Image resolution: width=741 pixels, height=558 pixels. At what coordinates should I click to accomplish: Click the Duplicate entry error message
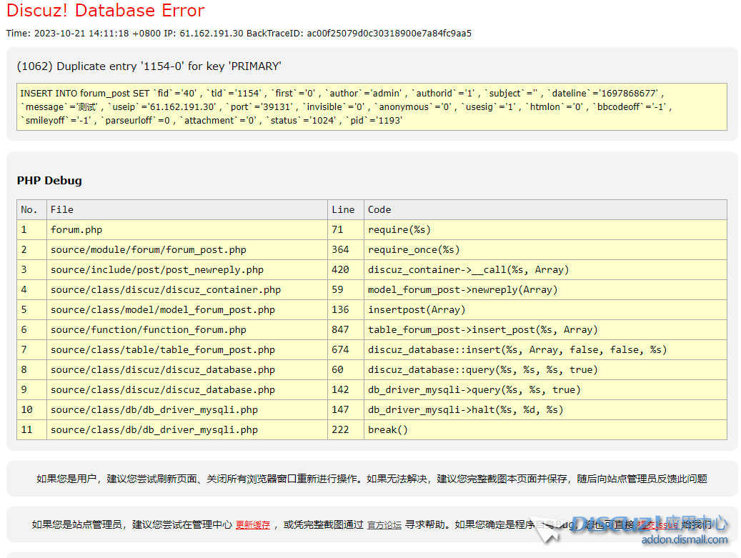point(149,66)
